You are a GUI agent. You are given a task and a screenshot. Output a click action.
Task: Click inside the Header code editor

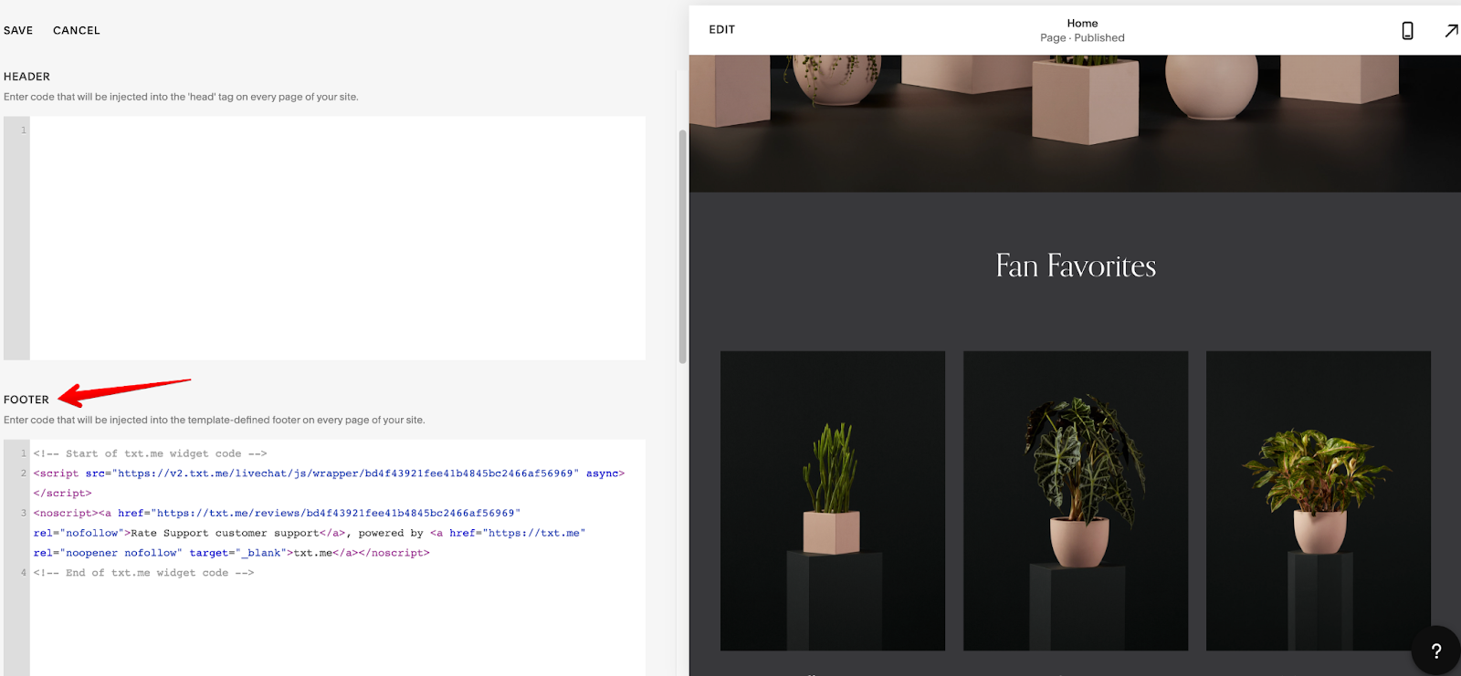338,237
